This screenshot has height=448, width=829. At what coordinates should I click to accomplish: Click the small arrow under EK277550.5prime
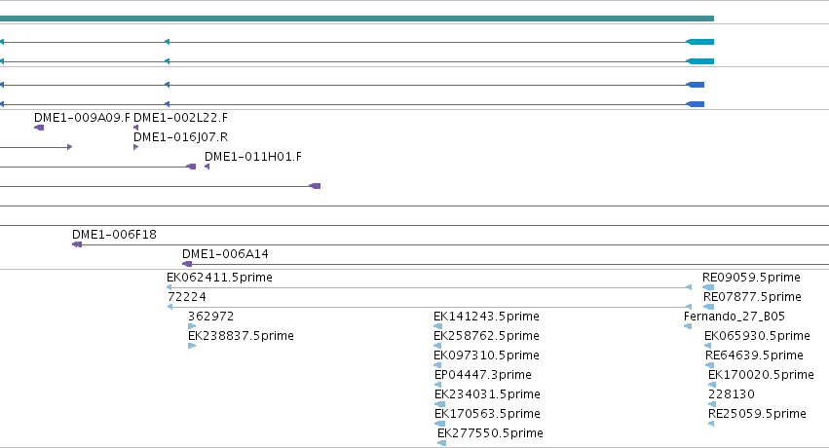(441, 443)
